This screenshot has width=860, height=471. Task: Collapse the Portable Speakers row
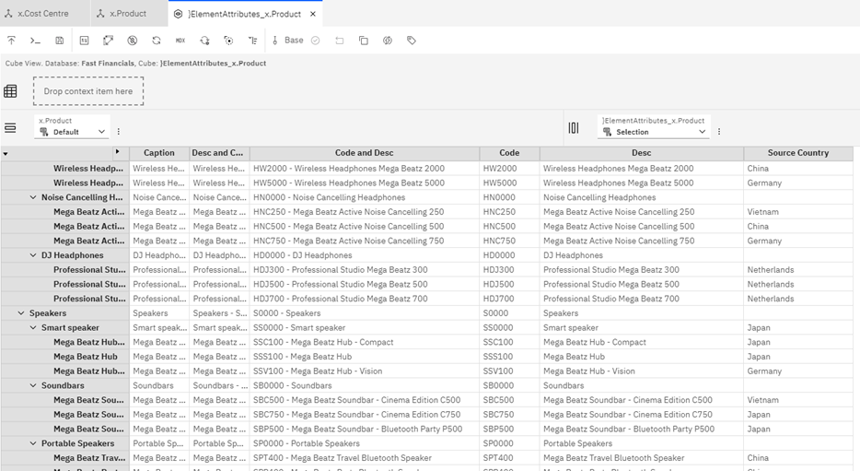(x=33, y=443)
